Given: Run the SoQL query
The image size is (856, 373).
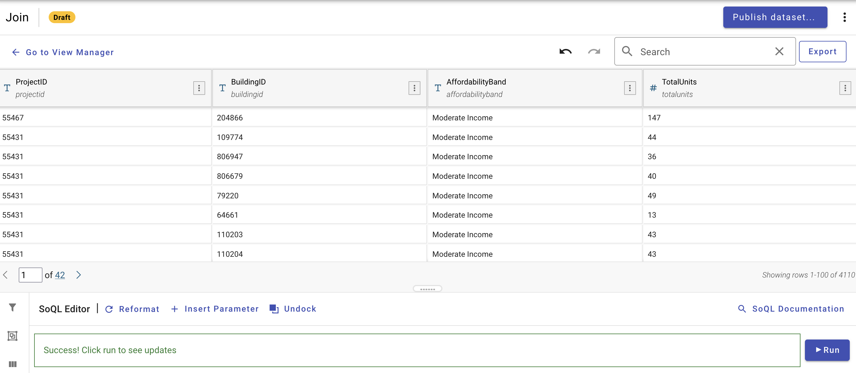Looking at the screenshot, I should [827, 350].
